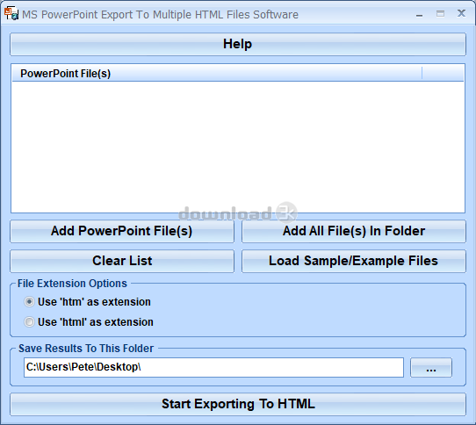Add PowerPoint File(s) to the list
The width and height of the screenshot is (476, 425).
pyautogui.click(x=122, y=231)
